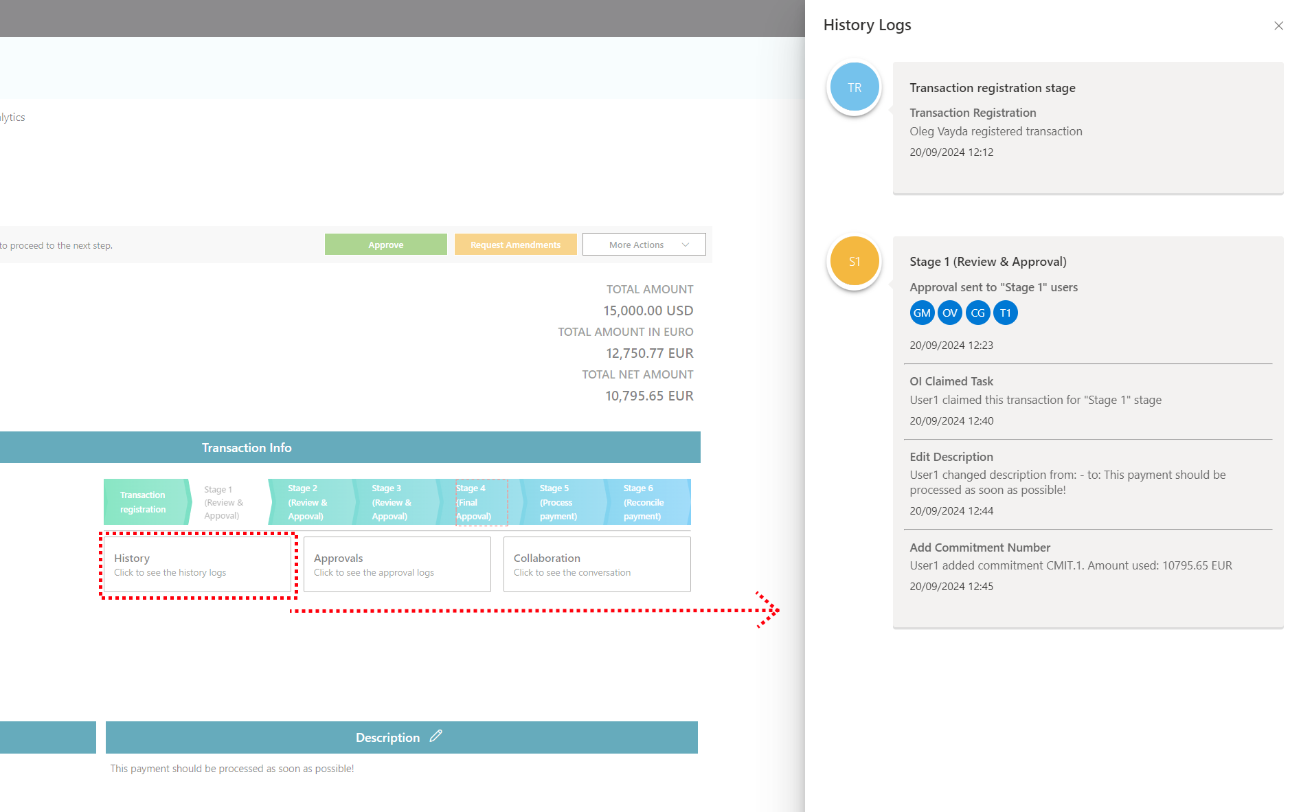Edit description using the pencil icon
Viewport: 1301px width, 812px height.
435,736
